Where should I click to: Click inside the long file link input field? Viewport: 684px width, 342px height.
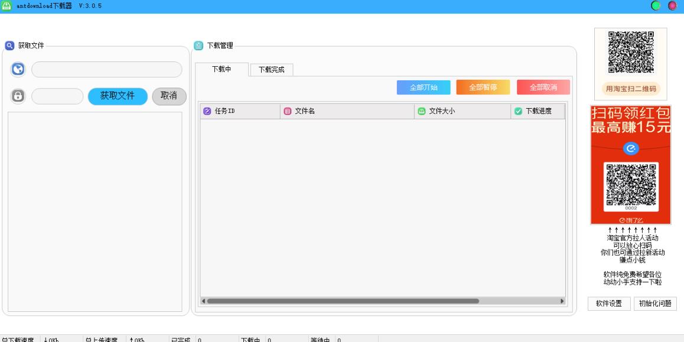[107, 69]
